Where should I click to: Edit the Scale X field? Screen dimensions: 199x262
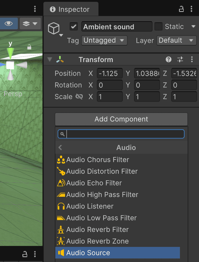110,96
